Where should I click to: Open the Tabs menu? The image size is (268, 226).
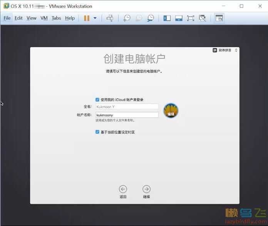56,18
